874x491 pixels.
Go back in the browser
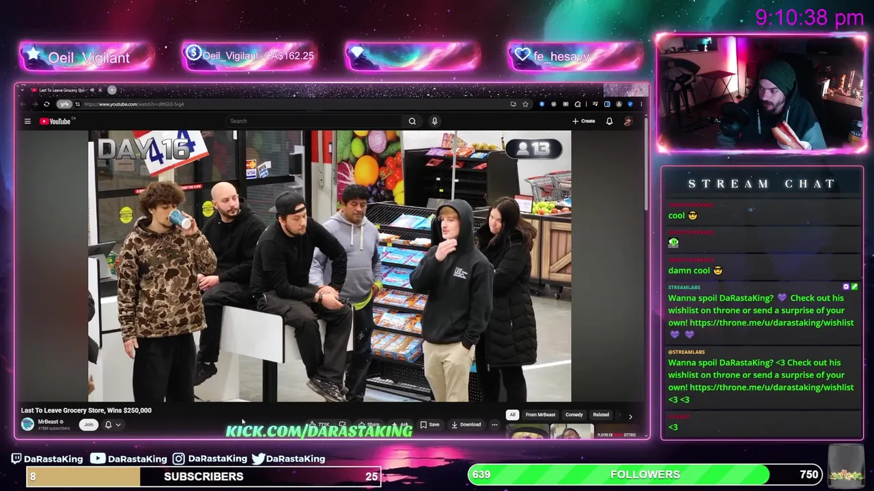tap(23, 104)
